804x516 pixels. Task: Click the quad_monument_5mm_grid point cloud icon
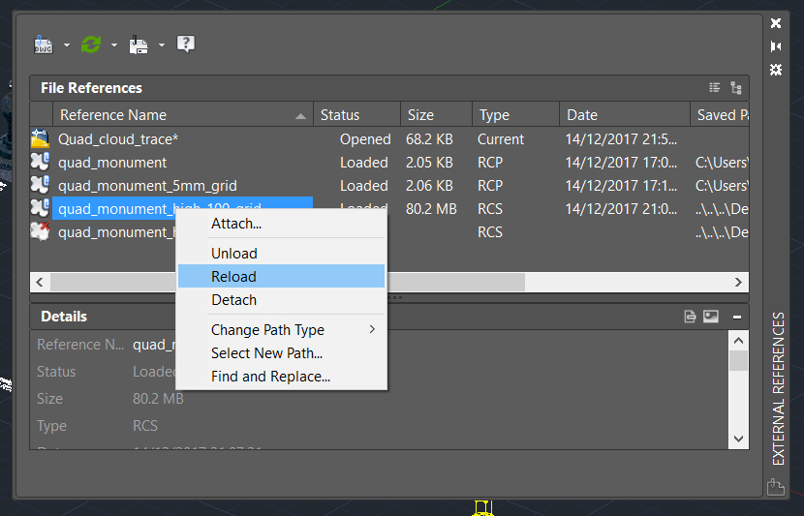40,185
